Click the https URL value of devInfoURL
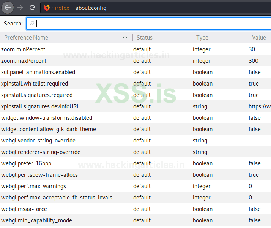Image resolution: width=271 pixels, height=228 pixels. 260,106
